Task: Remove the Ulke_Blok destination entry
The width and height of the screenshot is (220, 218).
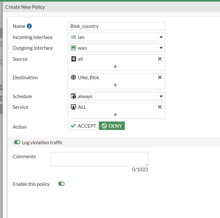Action: [x=160, y=77]
